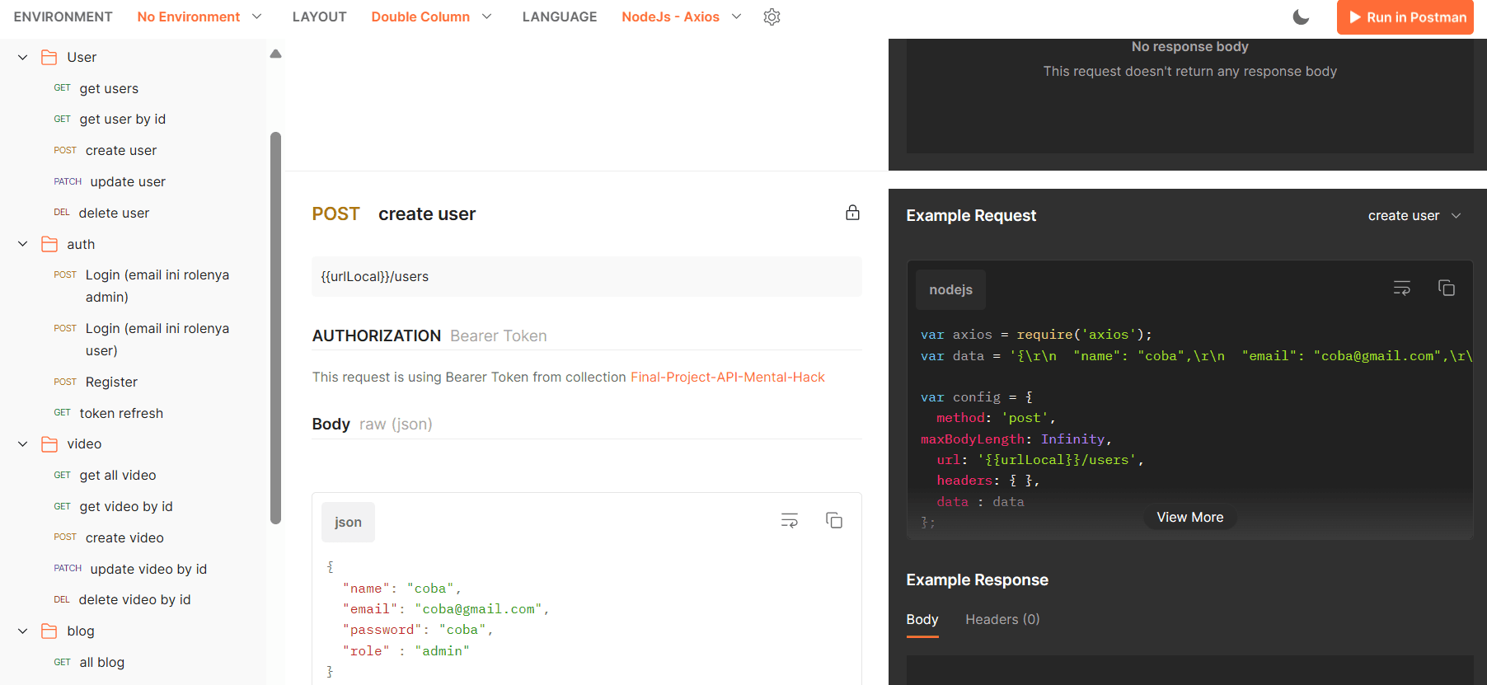The height and width of the screenshot is (685, 1487).
Task: Open the update video by id request
Action: coord(148,569)
